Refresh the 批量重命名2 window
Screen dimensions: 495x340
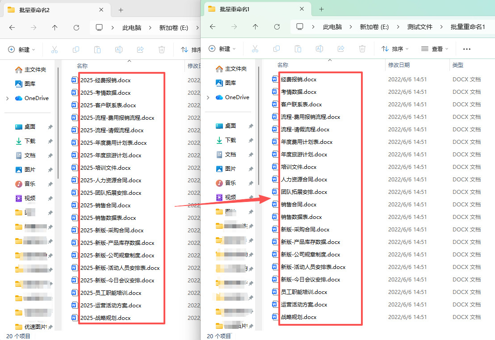click(x=76, y=28)
